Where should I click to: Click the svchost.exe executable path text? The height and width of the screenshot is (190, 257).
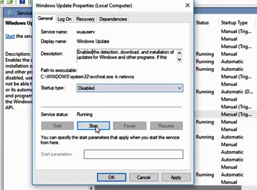[x=87, y=77]
